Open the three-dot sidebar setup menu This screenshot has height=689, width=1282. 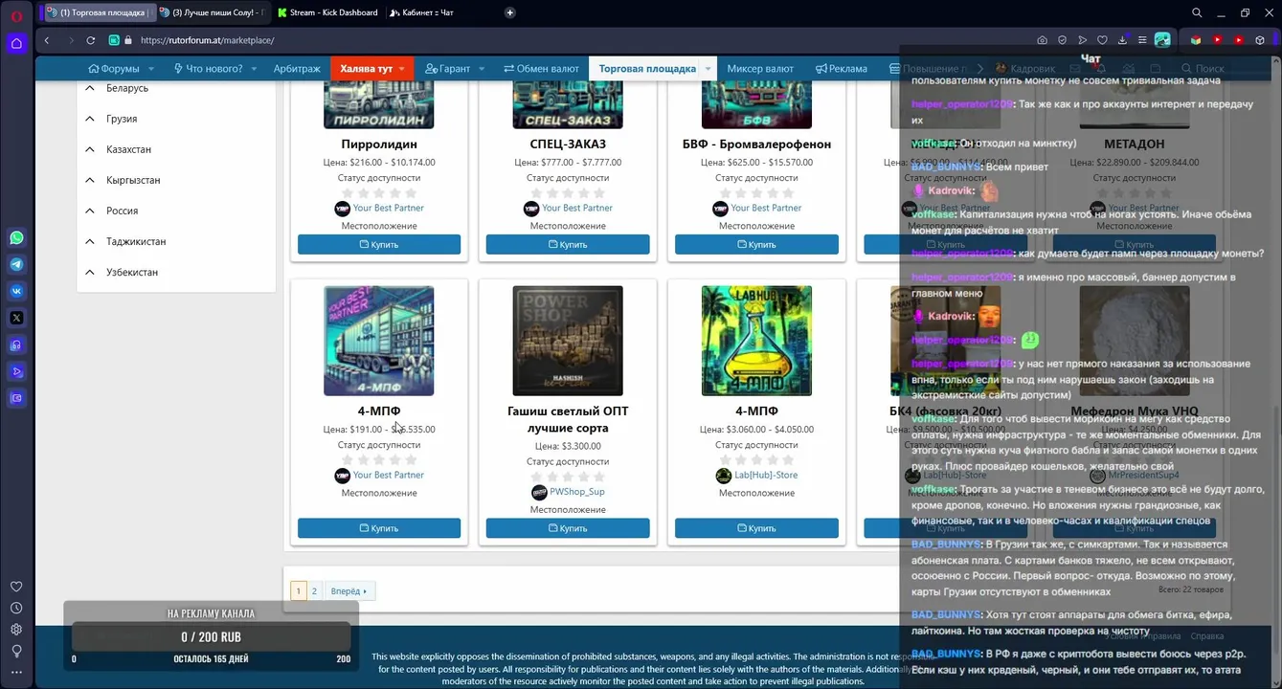[x=16, y=672]
